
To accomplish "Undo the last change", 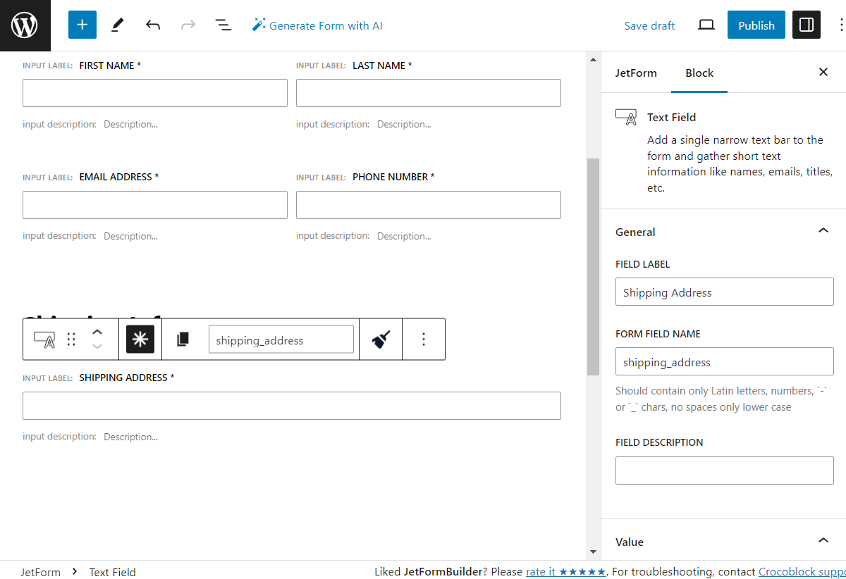I will (x=153, y=25).
